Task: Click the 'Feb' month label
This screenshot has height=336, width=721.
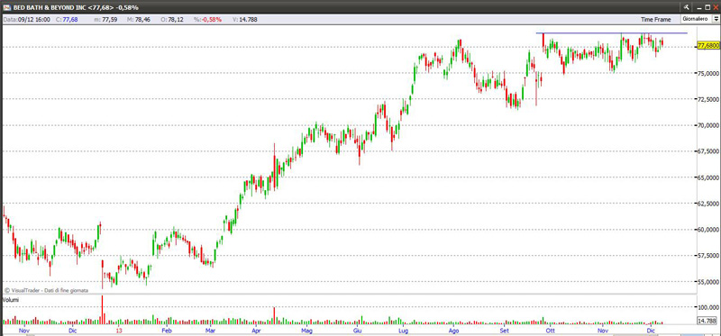Action: pos(167,331)
